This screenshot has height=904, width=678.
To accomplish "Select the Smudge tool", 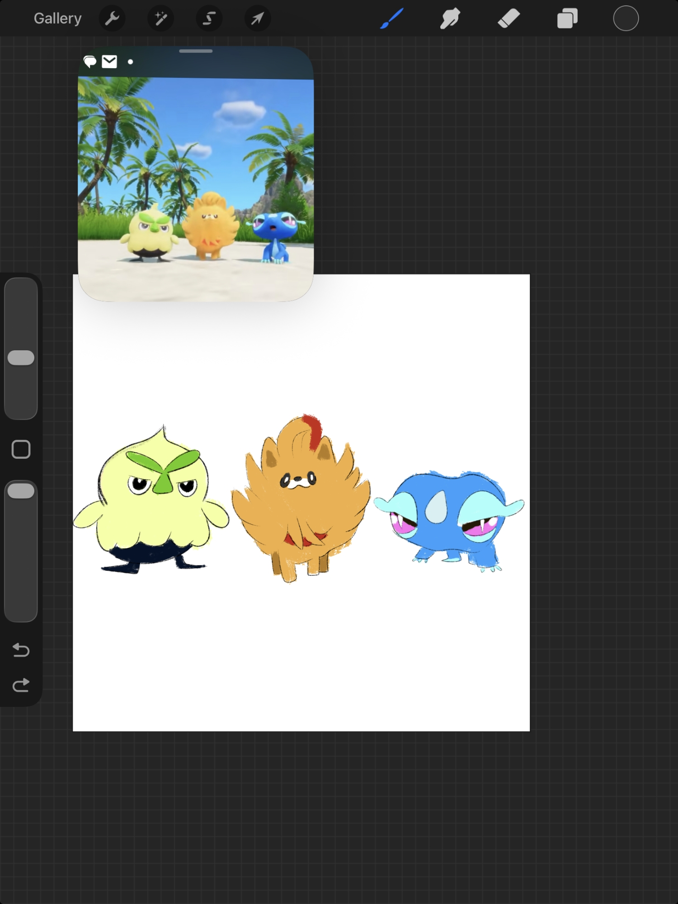I will click(450, 19).
